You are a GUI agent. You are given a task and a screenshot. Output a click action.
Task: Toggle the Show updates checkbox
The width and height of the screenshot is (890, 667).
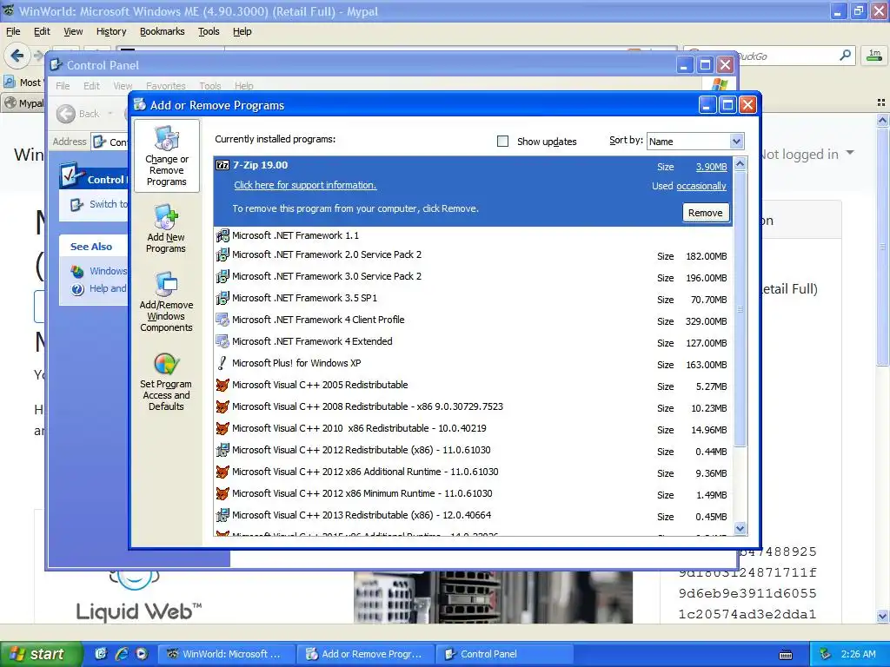(x=503, y=141)
